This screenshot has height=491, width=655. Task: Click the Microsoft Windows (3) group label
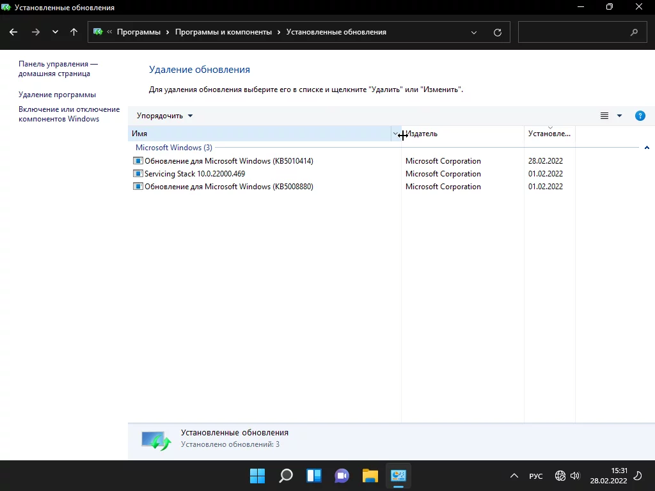(174, 148)
